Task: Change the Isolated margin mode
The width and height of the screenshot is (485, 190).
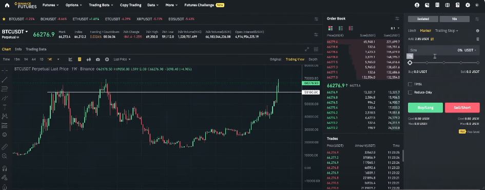Action: [x=423, y=19]
